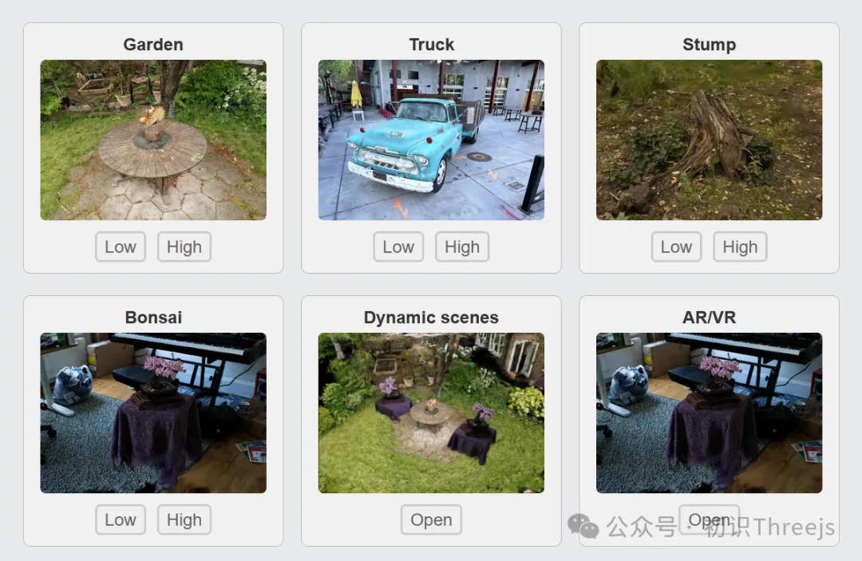Click the Dynamic scenes garden thumbnail
The height and width of the screenshot is (561, 862).
click(x=431, y=413)
